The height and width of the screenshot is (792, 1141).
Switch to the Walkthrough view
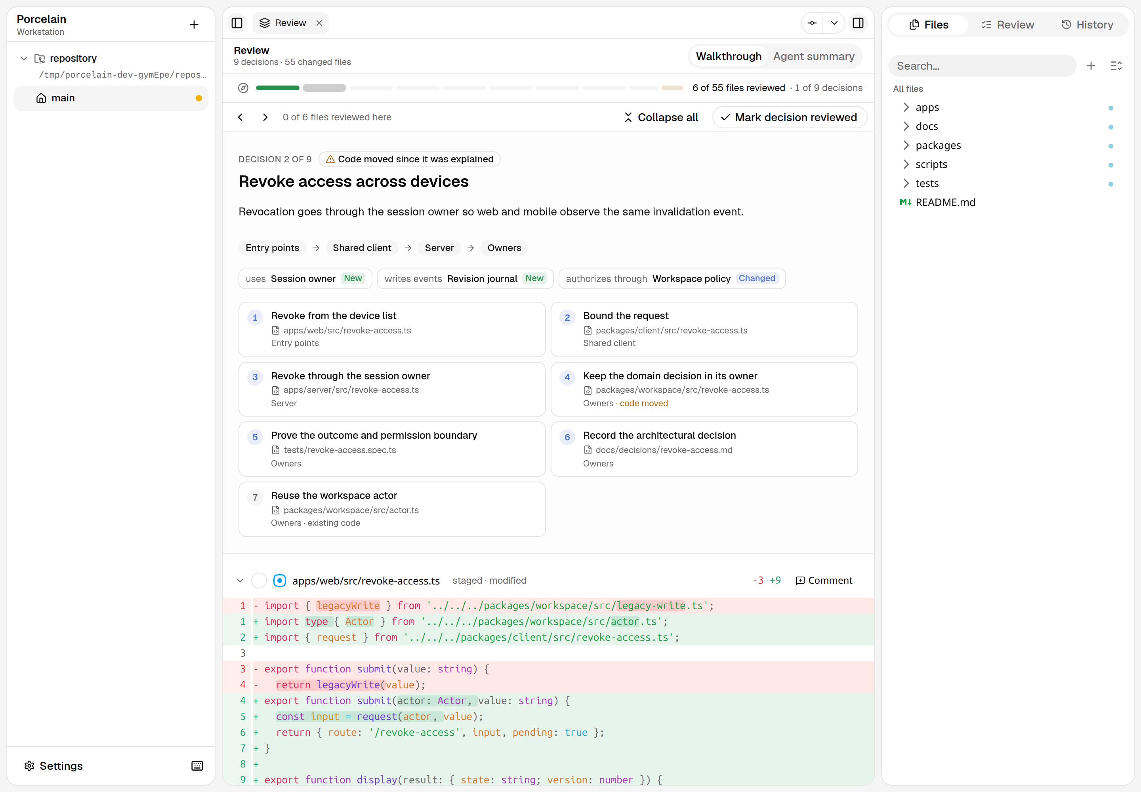click(x=729, y=57)
